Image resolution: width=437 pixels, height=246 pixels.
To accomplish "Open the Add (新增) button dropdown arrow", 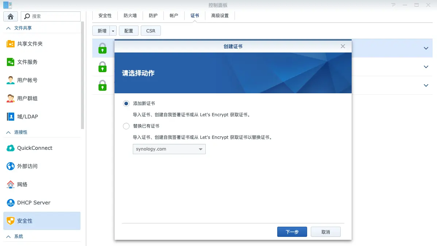I will [113, 31].
